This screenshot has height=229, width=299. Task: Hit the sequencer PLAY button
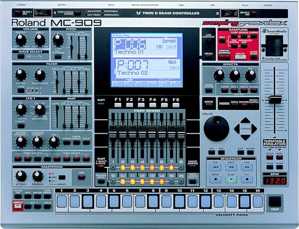point(231,180)
